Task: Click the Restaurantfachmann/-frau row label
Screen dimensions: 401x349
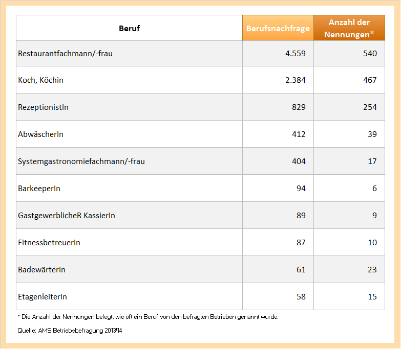Action: [65, 53]
